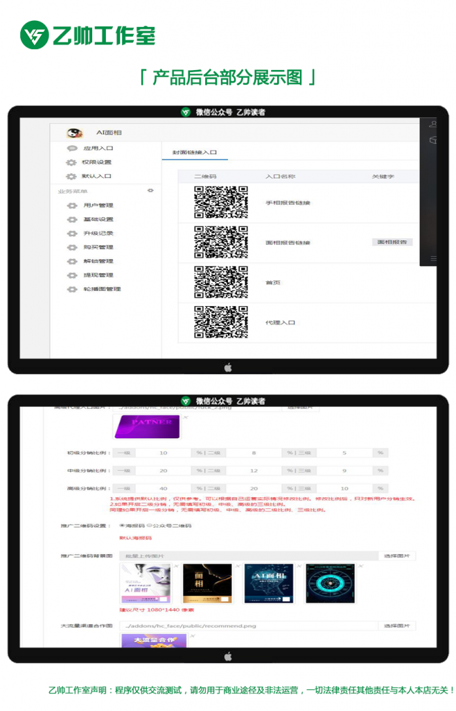Click the 面相报告链接 entry name

click(288, 242)
